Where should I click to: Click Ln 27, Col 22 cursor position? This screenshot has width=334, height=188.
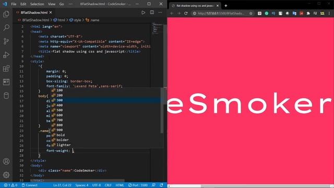pyautogui.click(x=62, y=185)
